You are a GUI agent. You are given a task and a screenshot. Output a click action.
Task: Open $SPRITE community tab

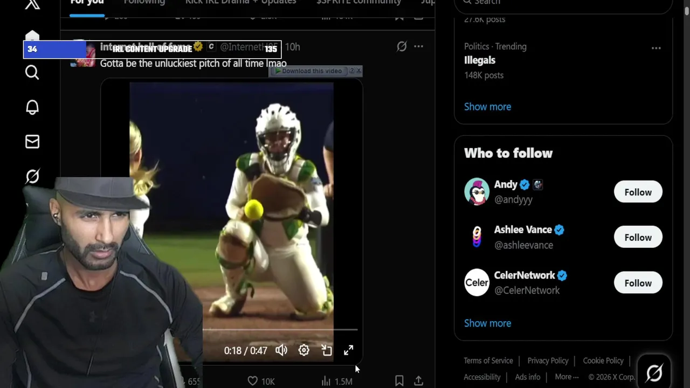pyautogui.click(x=359, y=3)
